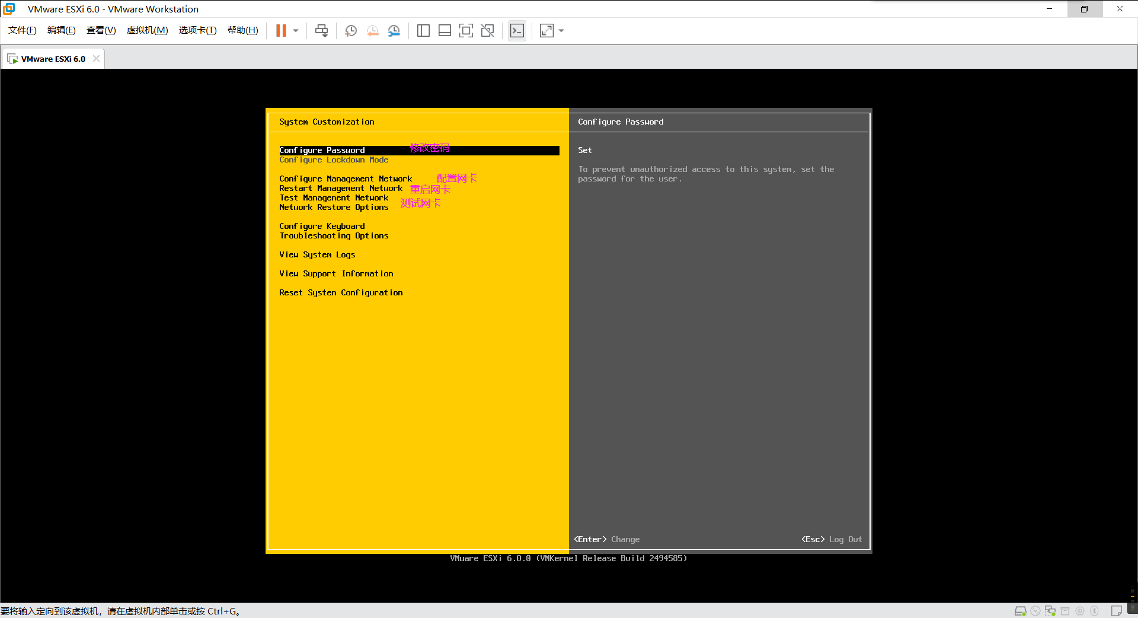Open the 查看(V) menu

101,30
